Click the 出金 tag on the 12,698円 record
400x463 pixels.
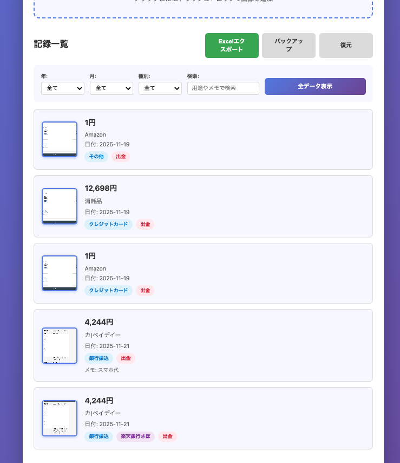click(145, 224)
